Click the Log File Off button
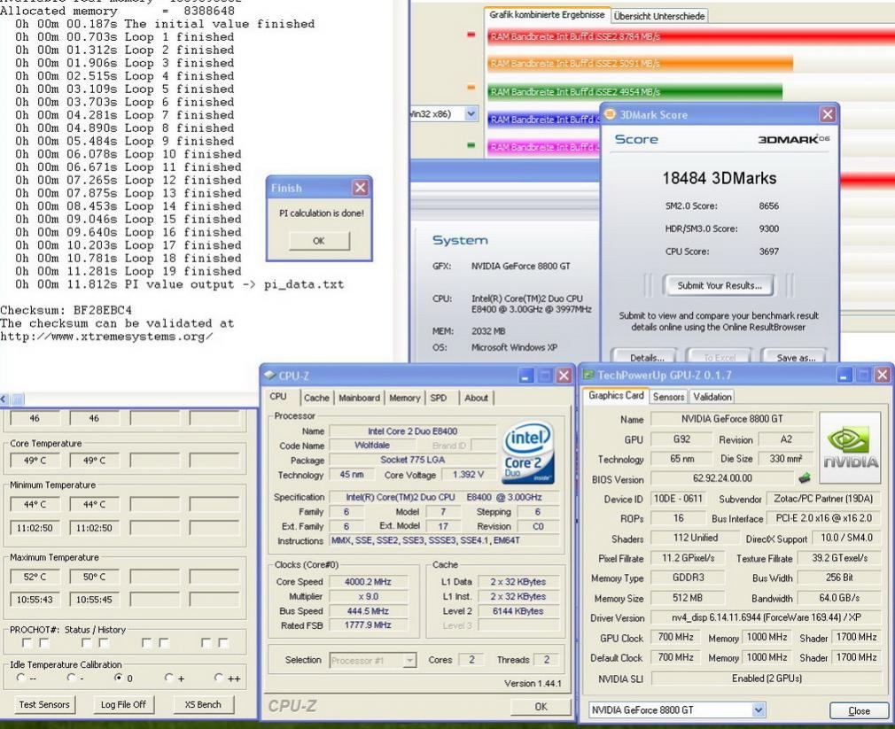 [x=123, y=704]
